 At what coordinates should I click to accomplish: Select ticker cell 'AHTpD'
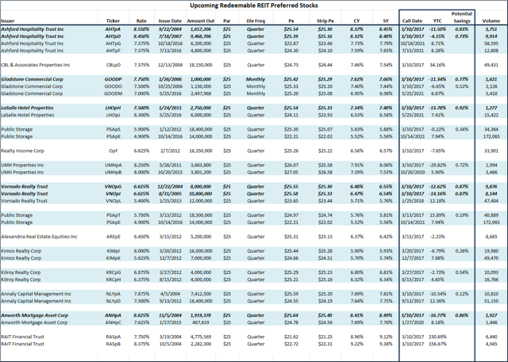(113, 36)
